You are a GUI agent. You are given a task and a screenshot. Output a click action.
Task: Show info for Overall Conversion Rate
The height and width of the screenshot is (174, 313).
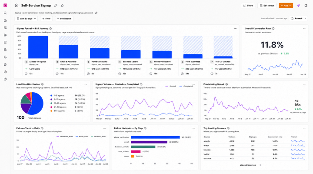(273, 29)
